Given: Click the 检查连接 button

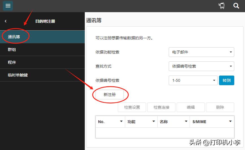Looking at the screenshot, I should point(161,107).
